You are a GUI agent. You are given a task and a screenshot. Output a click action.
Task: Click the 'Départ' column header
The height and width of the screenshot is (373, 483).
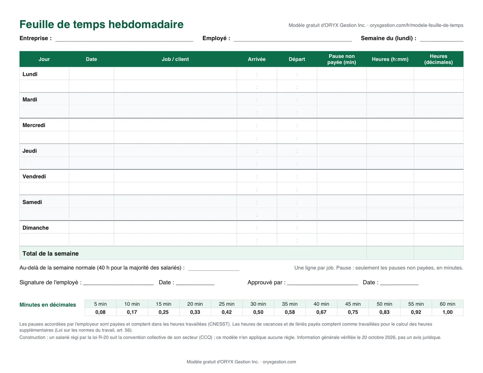(297, 59)
